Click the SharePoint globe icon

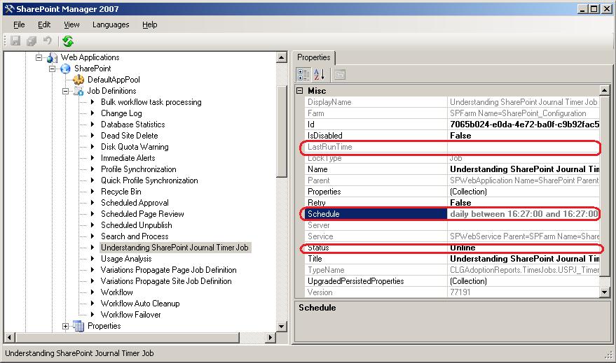point(66,69)
